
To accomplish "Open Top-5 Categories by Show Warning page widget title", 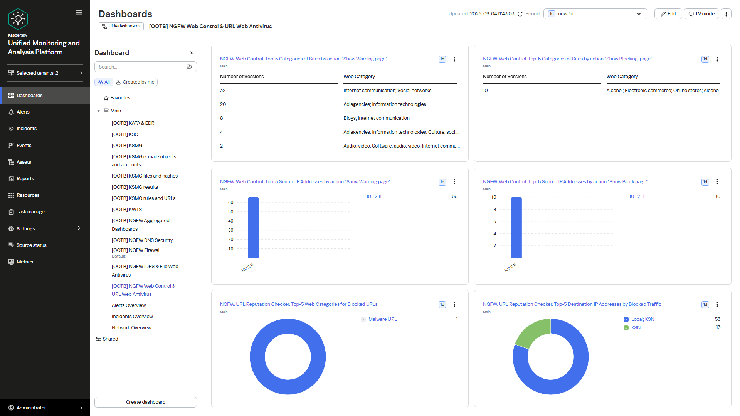I will tap(304, 59).
